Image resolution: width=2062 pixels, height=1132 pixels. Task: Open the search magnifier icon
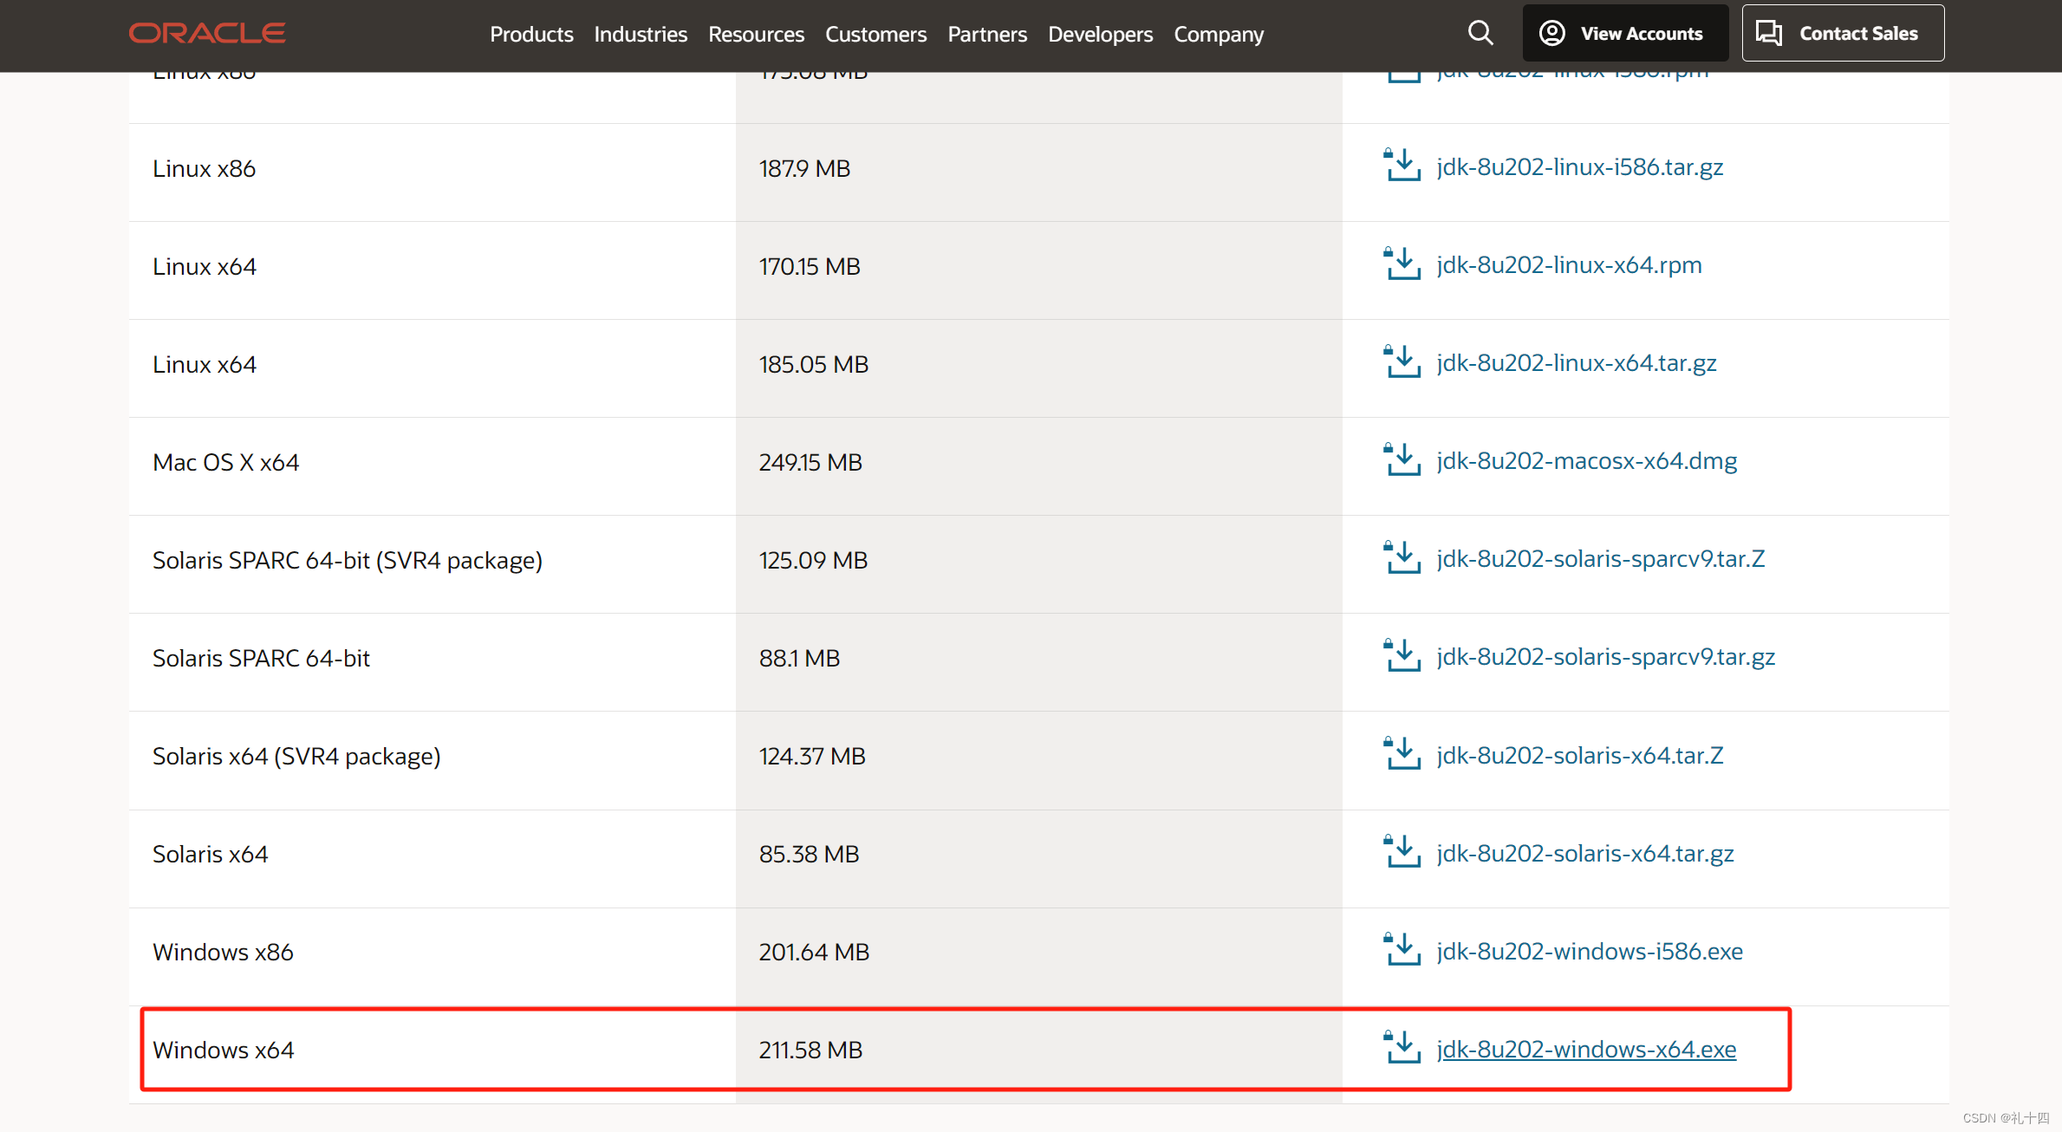[1480, 34]
